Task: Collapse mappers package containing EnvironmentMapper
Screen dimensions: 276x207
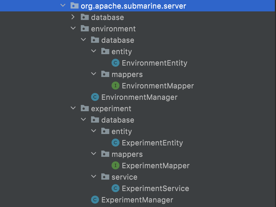Action: coord(94,74)
